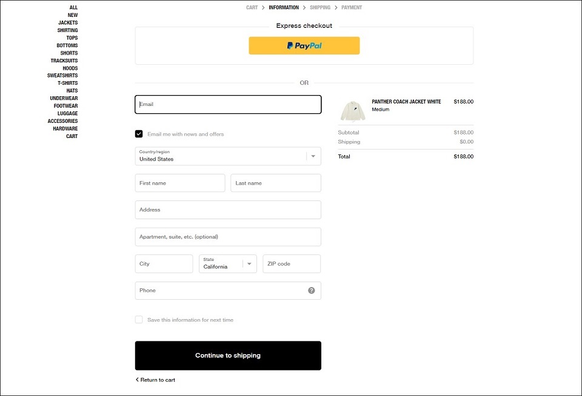Image resolution: width=582 pixels, height=396 pixels.
Task: Click the ZIP code field
Action: (292, 263)
